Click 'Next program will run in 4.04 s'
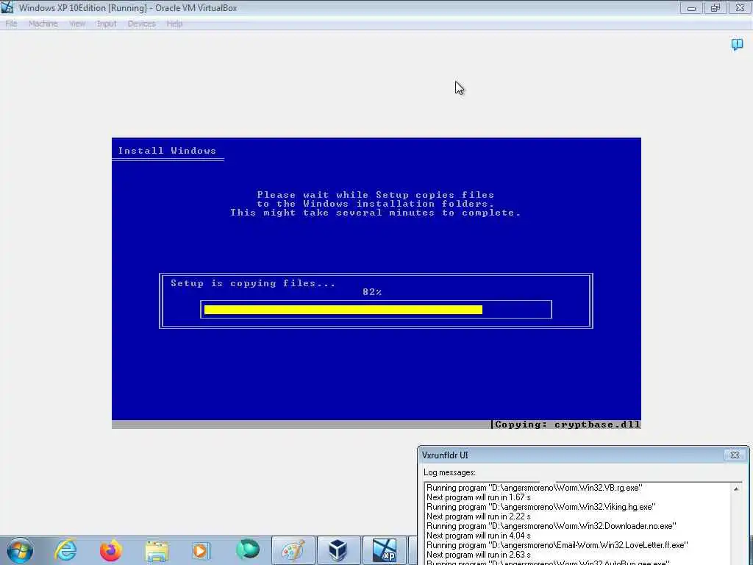This screenshot has width=753, height=565. click(x=478, y=536)
